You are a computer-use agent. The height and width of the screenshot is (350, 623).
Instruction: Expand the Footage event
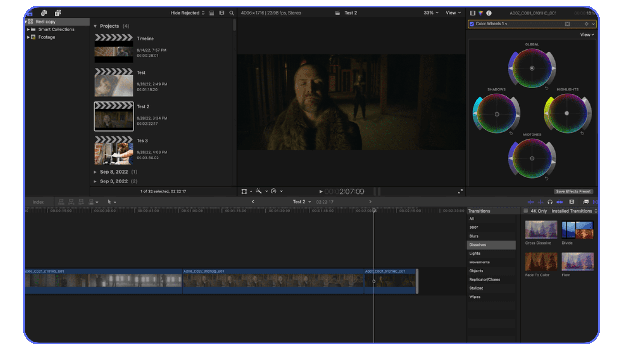pyautogui.click(x=28, y=37)
